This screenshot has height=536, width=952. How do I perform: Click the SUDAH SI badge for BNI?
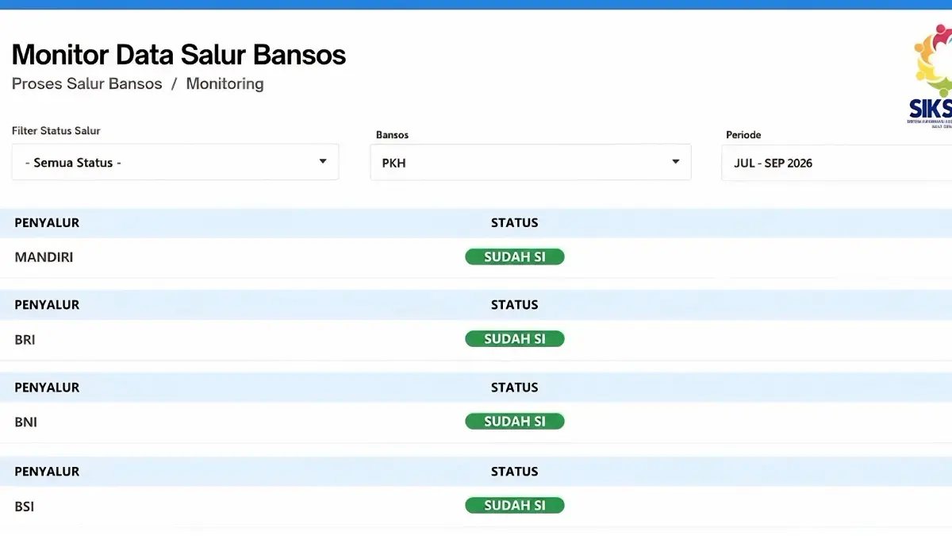pyautogui.click(x=515, y=422)
